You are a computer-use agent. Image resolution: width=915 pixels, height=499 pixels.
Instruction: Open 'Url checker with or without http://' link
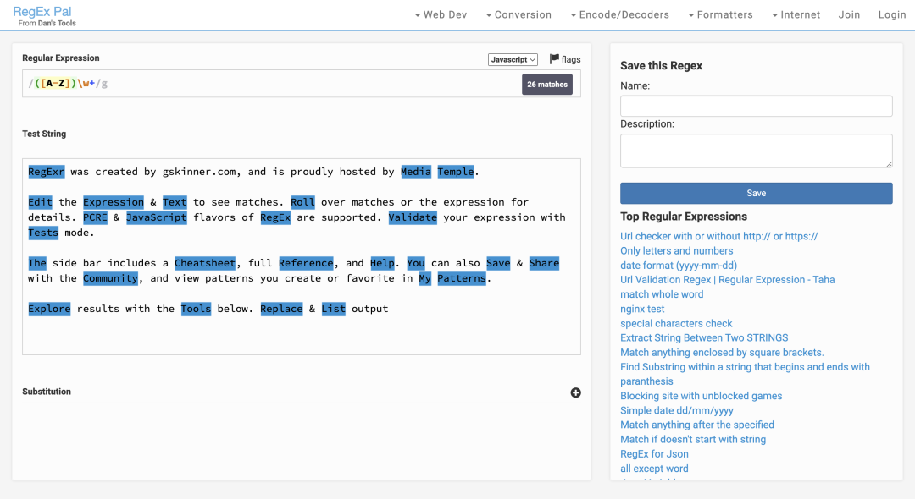(719, 237)
